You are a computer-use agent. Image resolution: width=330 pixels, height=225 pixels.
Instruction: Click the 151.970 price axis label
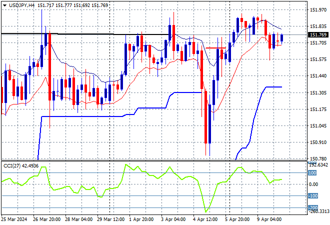pyautogui.click(x=318, y=10)
